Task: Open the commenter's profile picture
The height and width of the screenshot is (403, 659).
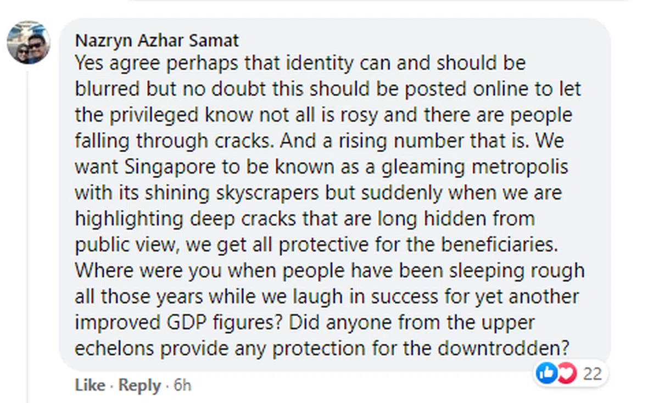Action: 29,43
